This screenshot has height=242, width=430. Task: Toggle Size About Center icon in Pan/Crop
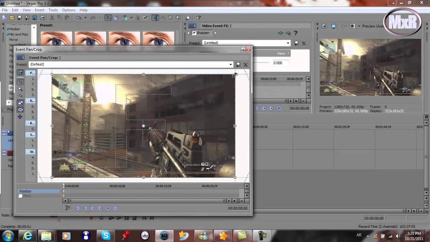pos(20,110)
